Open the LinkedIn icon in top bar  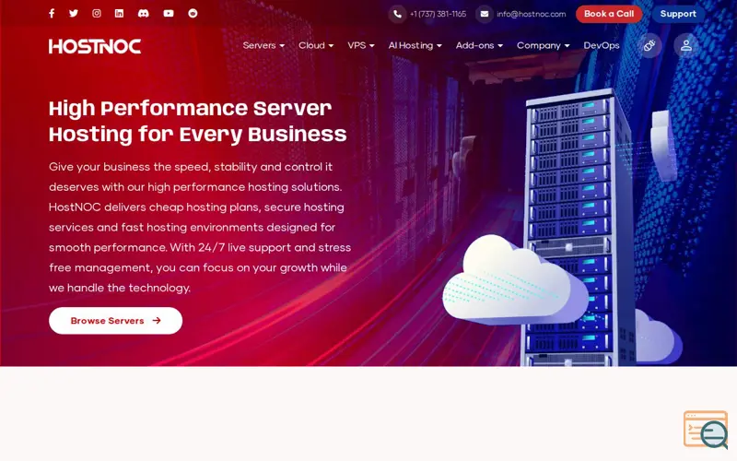click(120, 13)
